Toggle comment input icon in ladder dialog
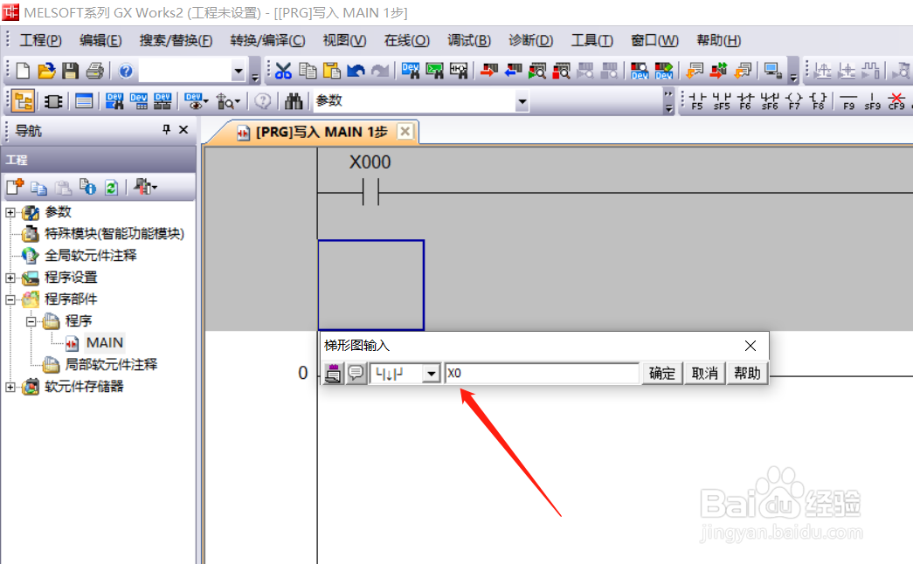This screenshot has height=564, width=913. click(356, 373)
